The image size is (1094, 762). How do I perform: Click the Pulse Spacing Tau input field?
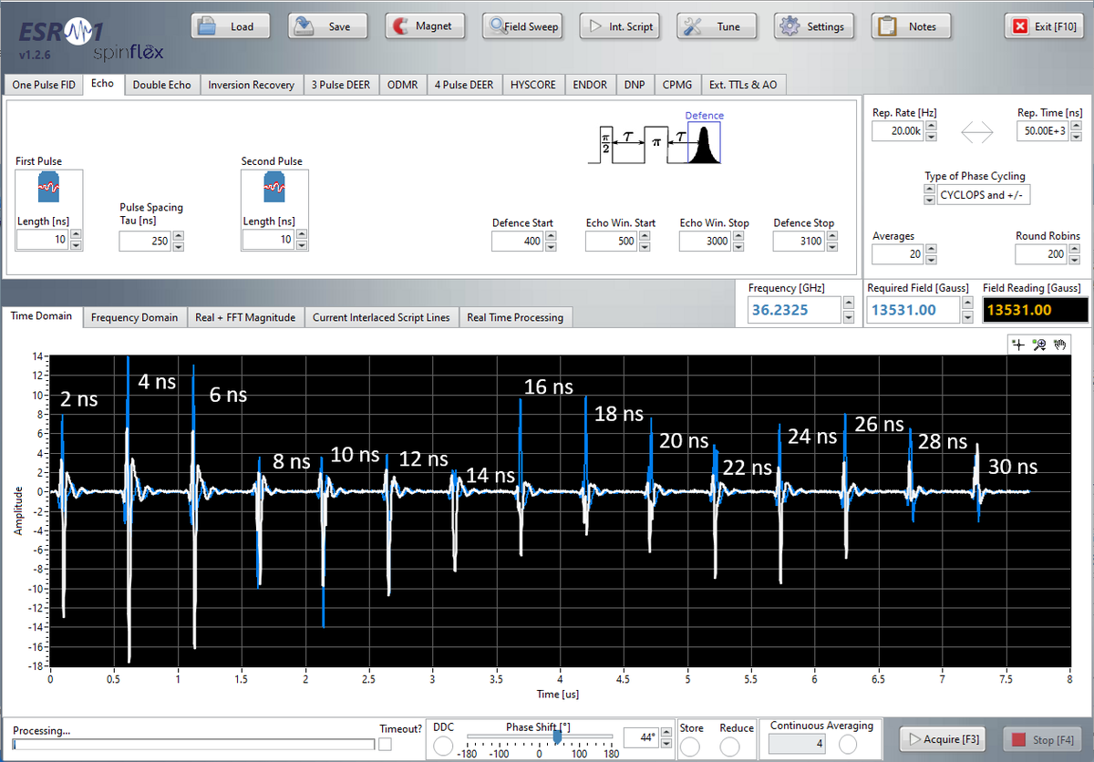[144, 242]
